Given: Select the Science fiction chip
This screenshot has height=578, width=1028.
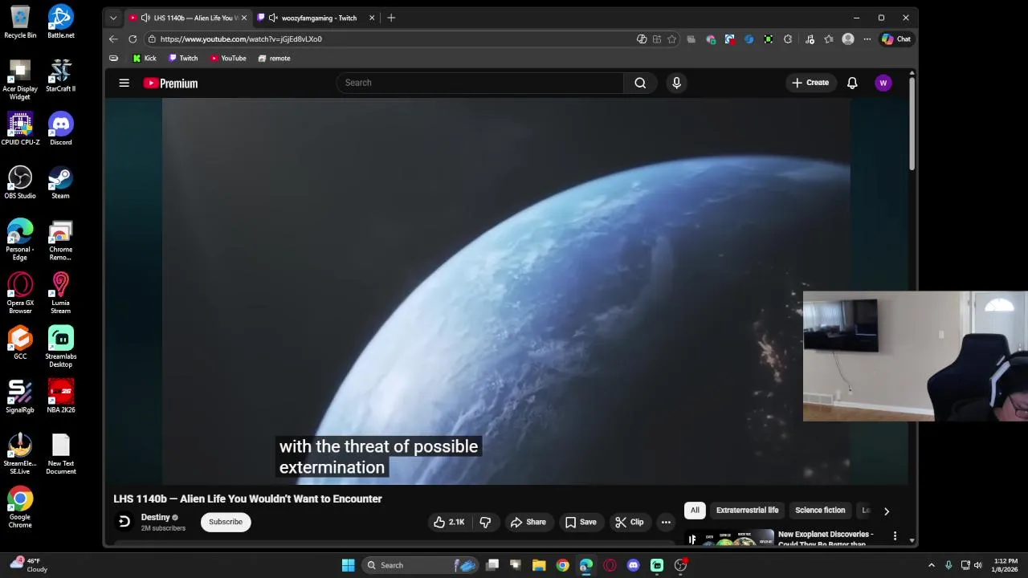Looking at the screenshot, I should click(820, 510).
